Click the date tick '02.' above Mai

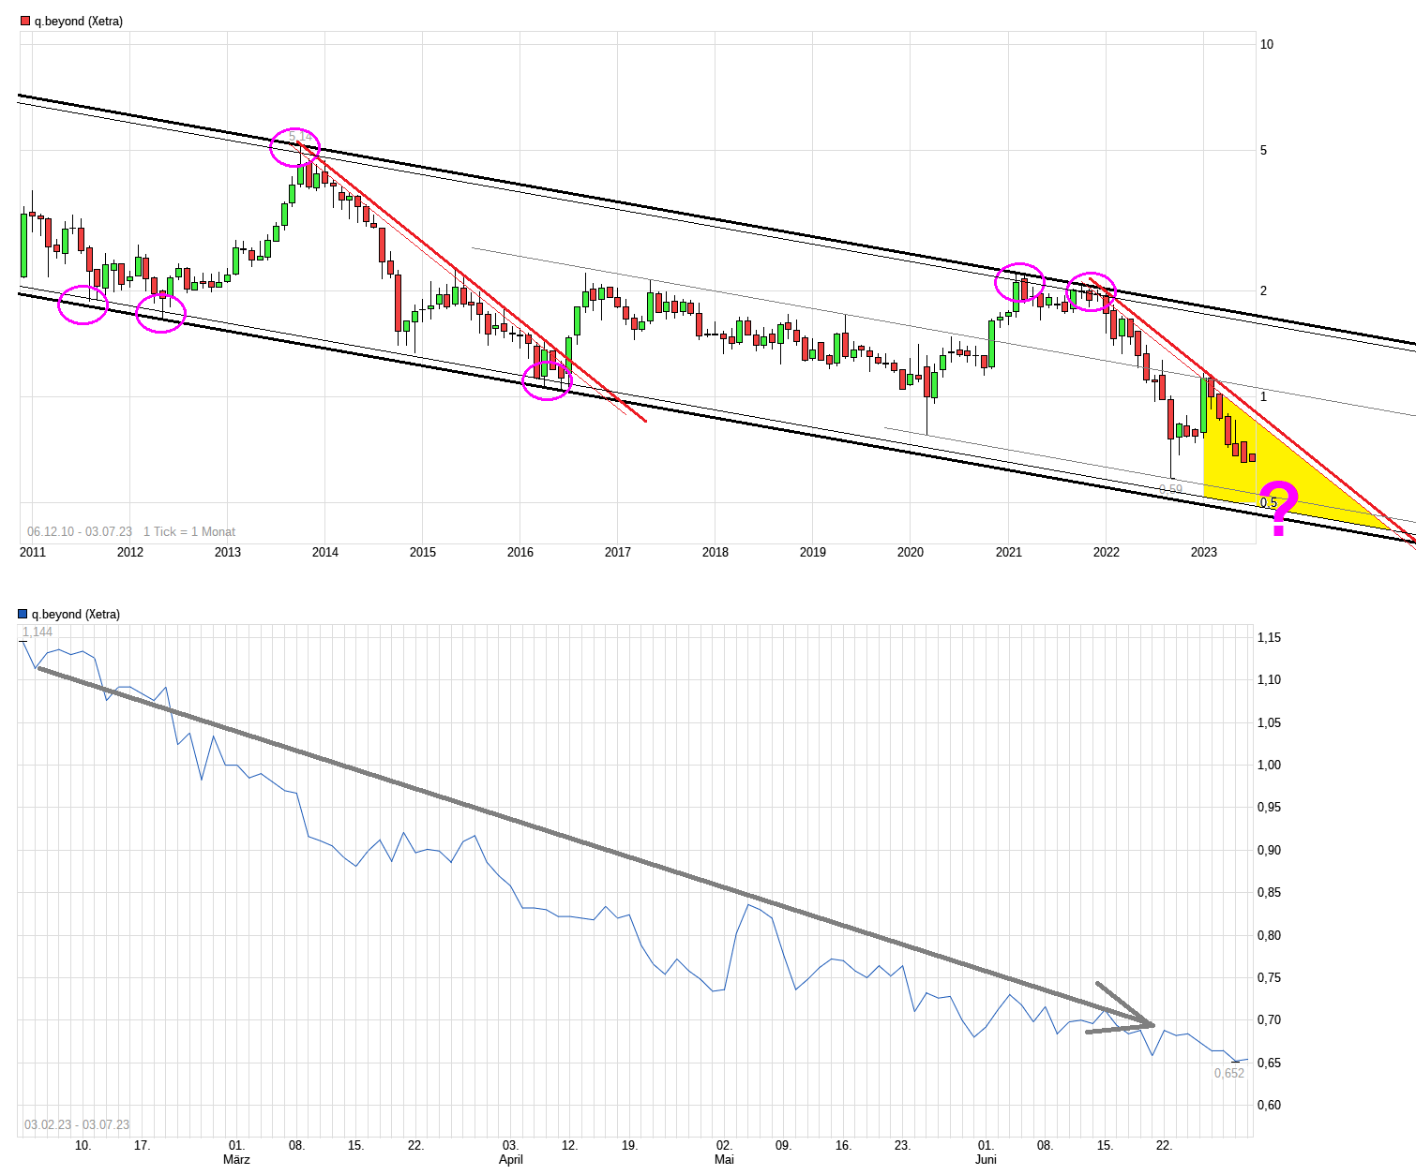[724, 1145]
